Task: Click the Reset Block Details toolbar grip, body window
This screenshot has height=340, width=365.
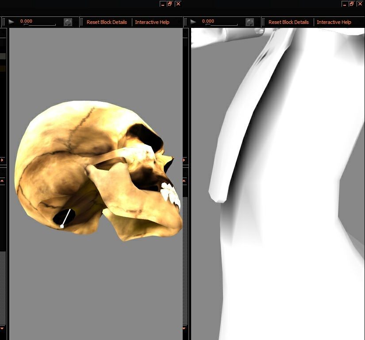Action: pyautogui.click(x=263, y=22)
